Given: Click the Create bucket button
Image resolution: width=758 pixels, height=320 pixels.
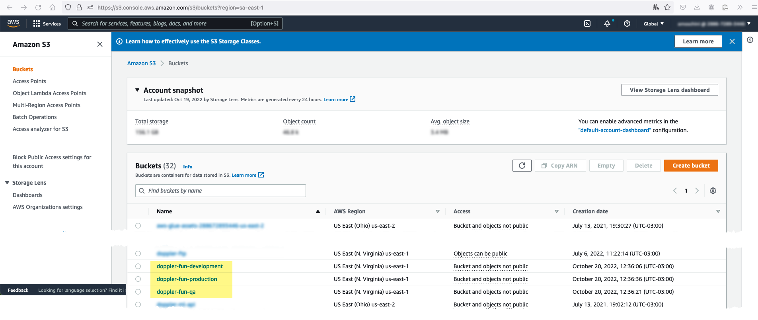Looking at the screenshot, I should [691, 166].
